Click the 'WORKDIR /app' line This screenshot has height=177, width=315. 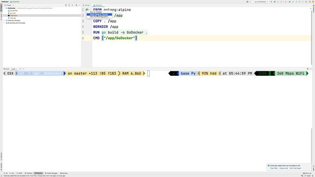click(x=106, y=27)
